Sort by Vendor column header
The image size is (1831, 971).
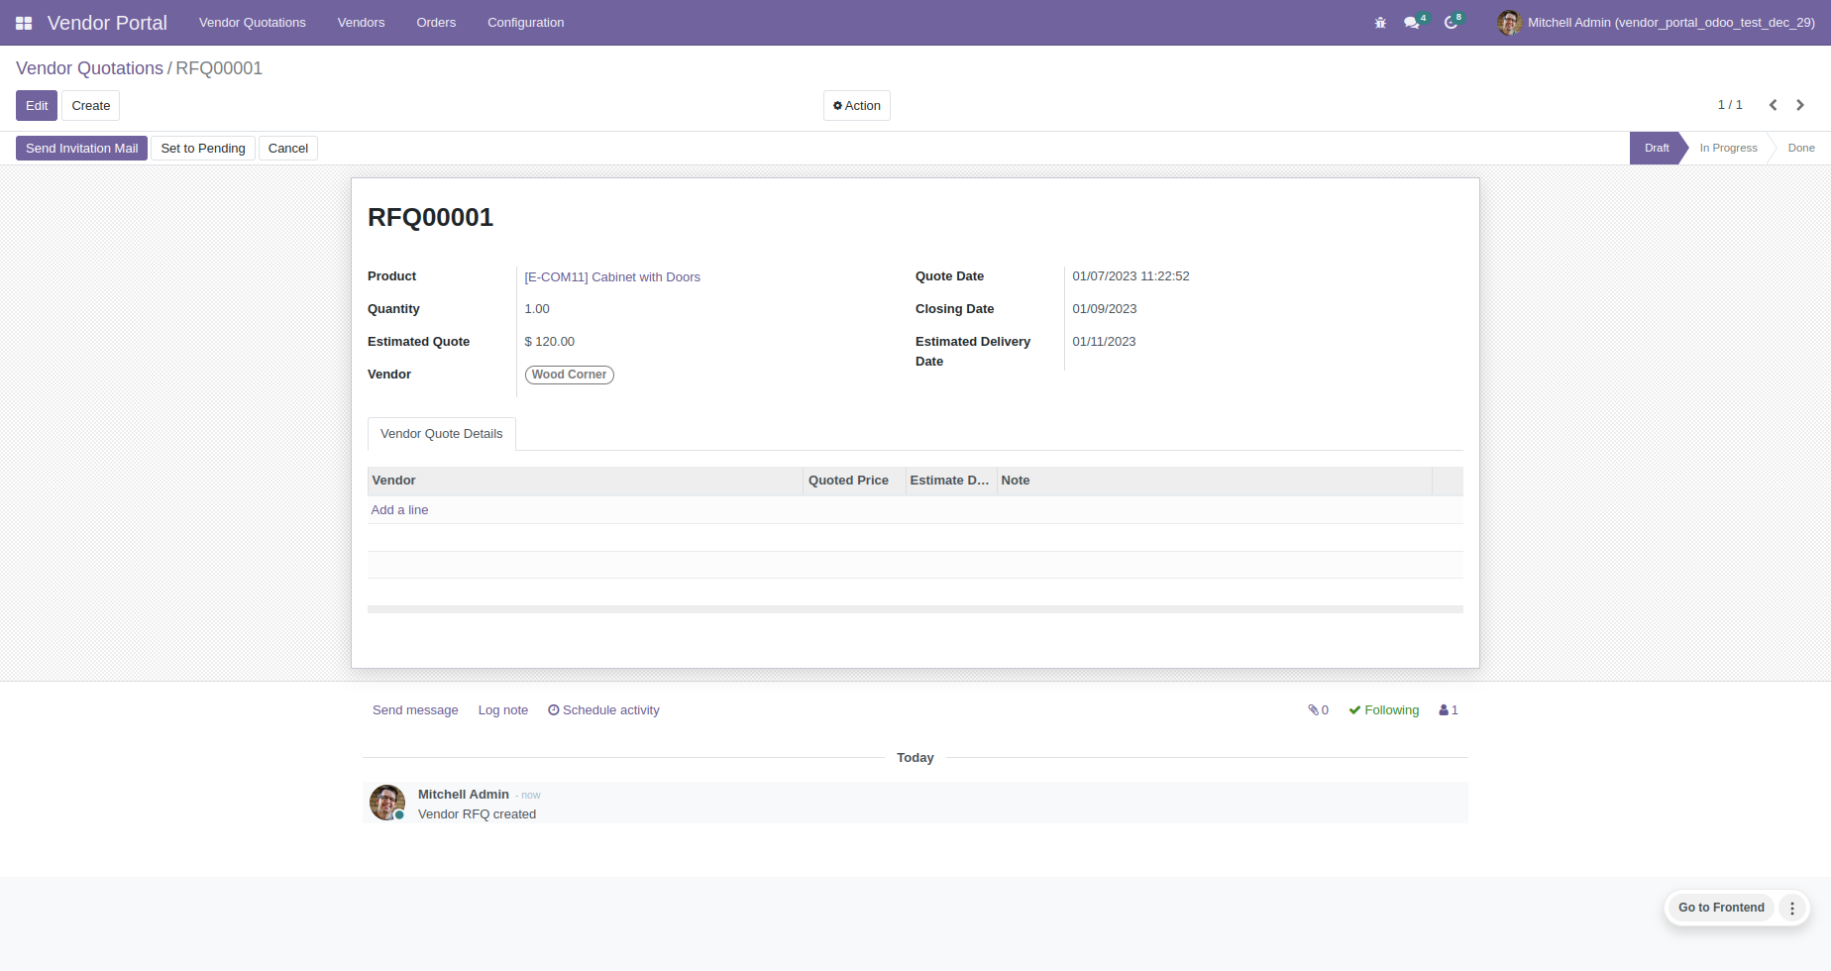pos(586,481)
